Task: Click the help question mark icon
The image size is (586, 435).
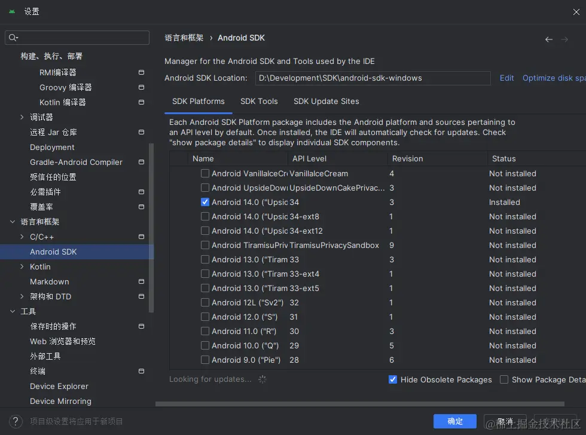Action: point(17,421)
